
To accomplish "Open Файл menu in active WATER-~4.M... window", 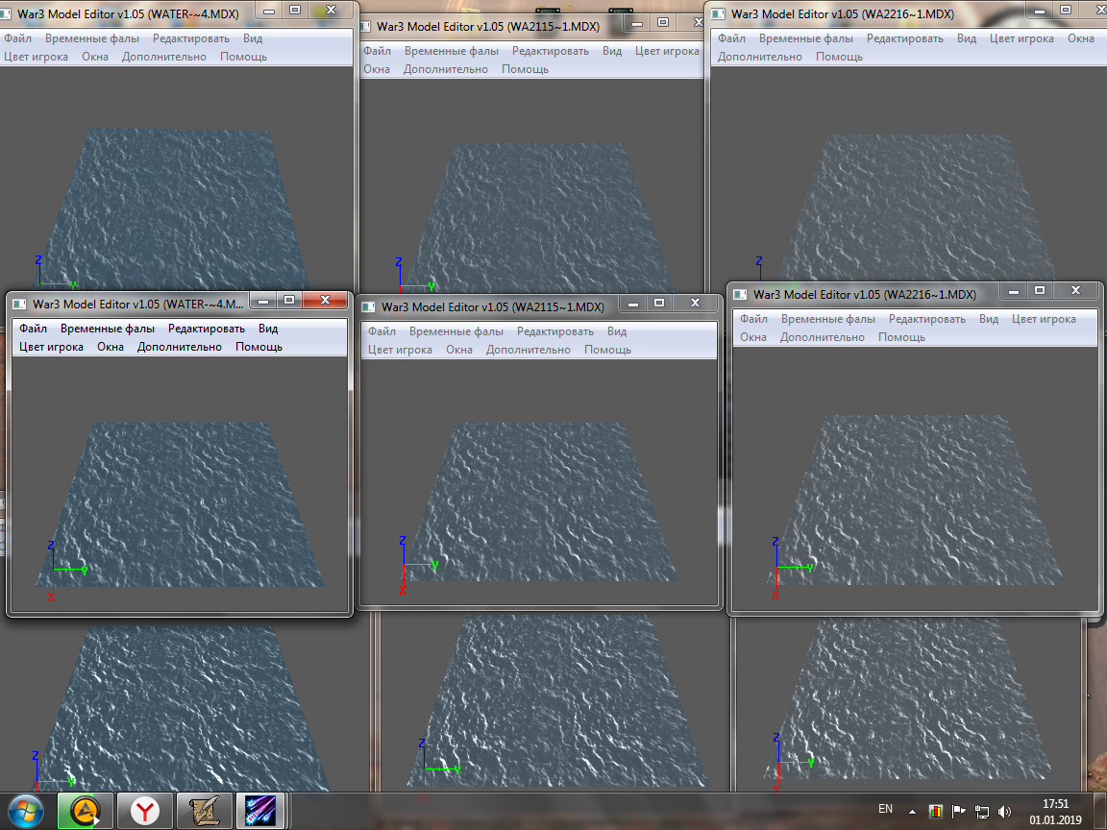I will click(x=34, y=329).
